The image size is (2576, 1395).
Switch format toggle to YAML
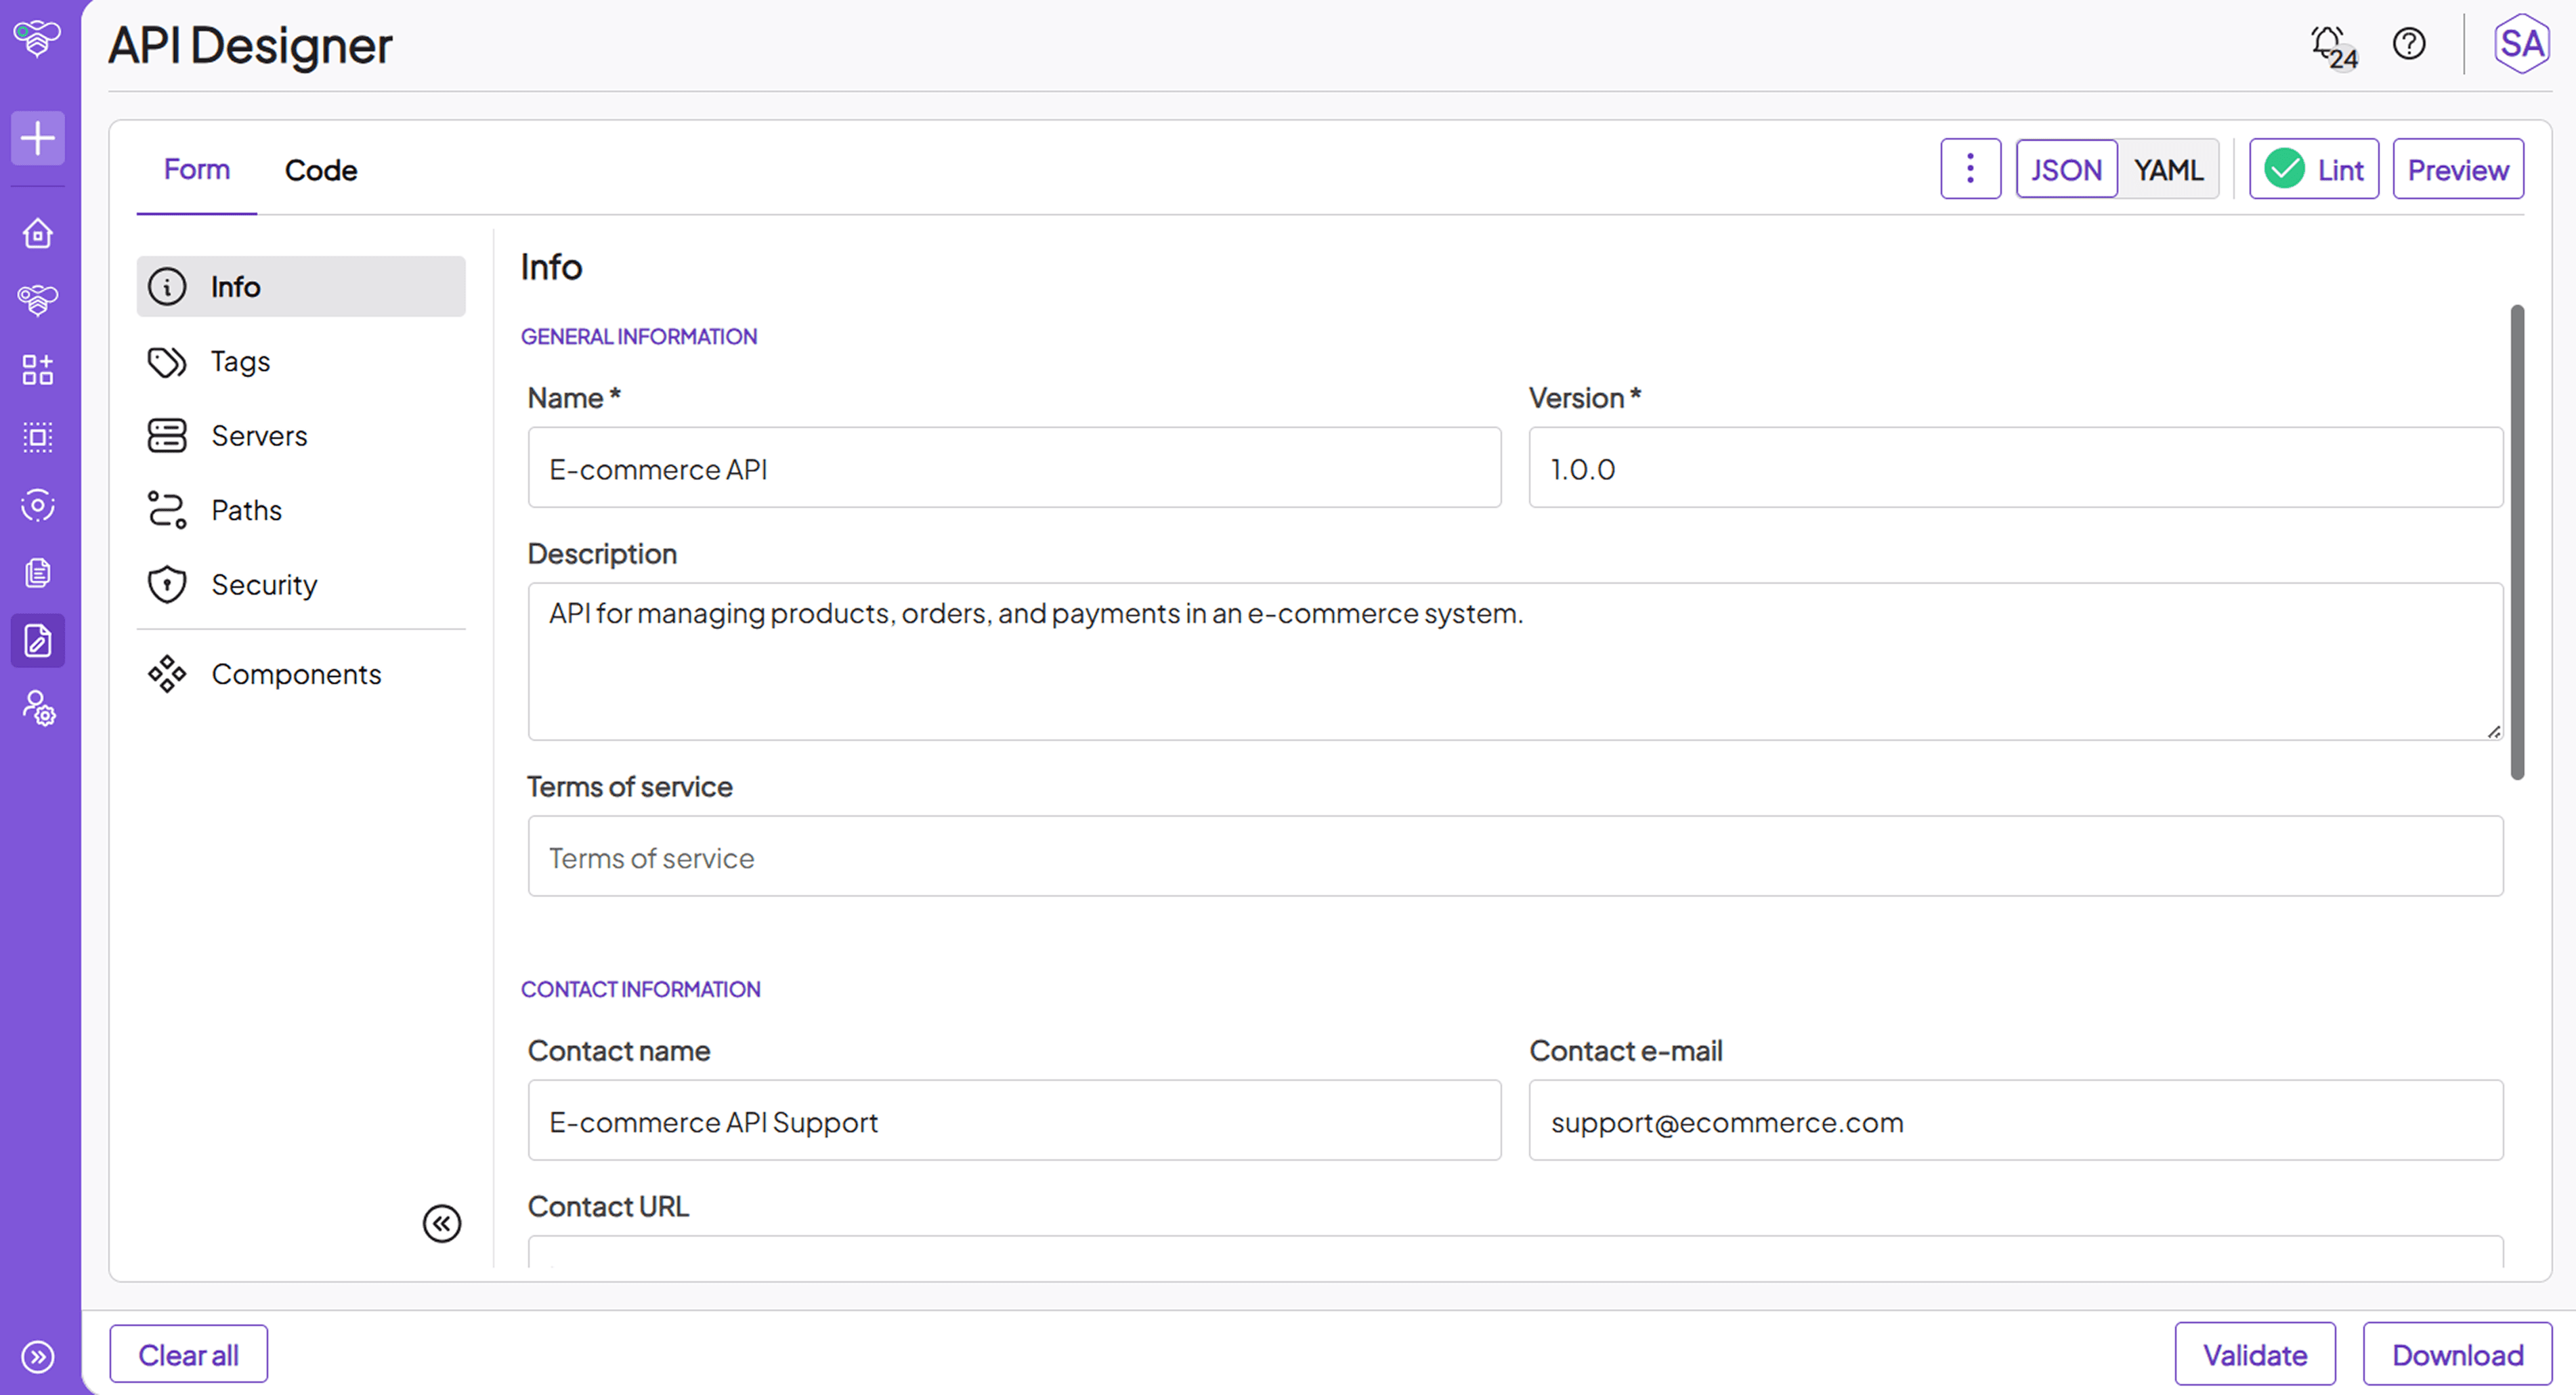click(x=2167, y=170)
